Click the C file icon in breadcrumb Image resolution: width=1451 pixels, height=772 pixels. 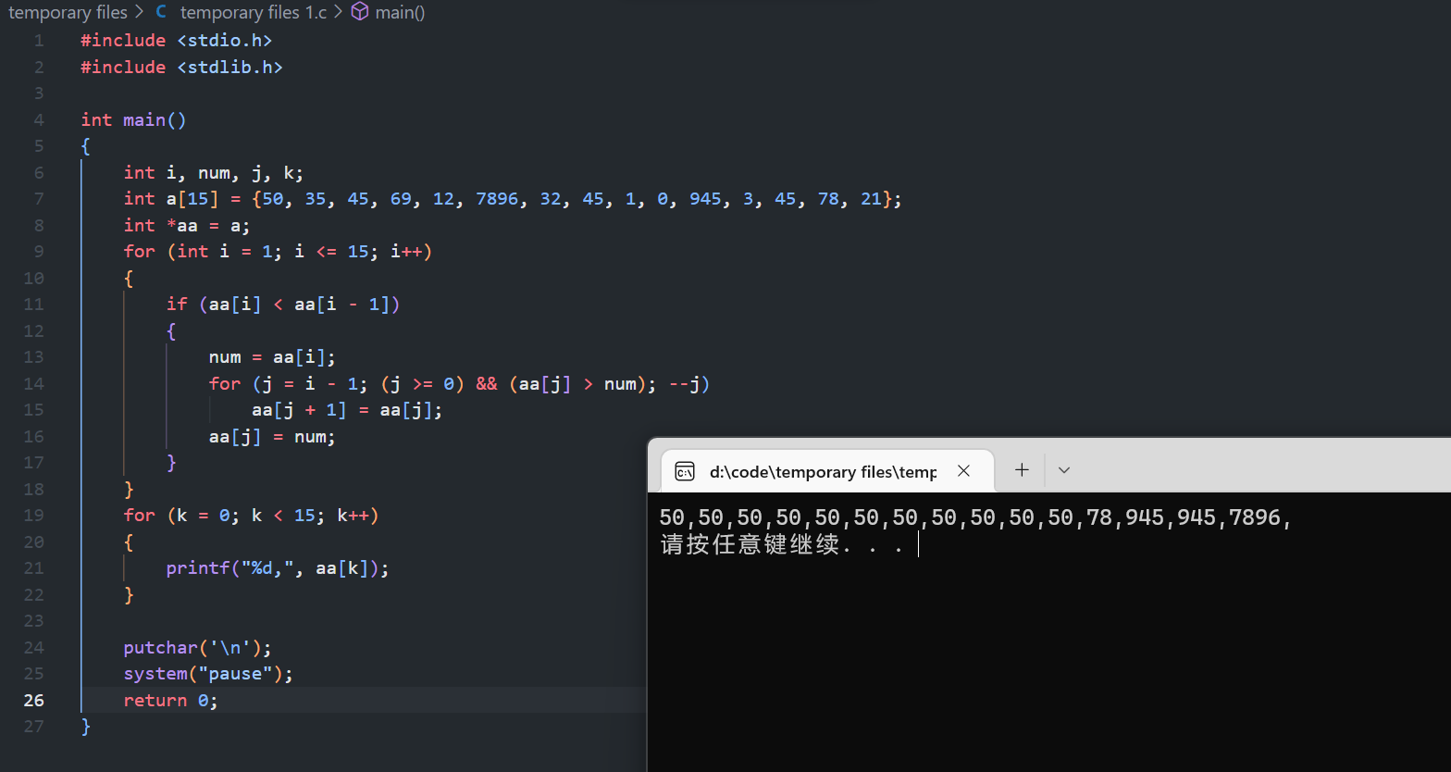[x=162, y=12]
